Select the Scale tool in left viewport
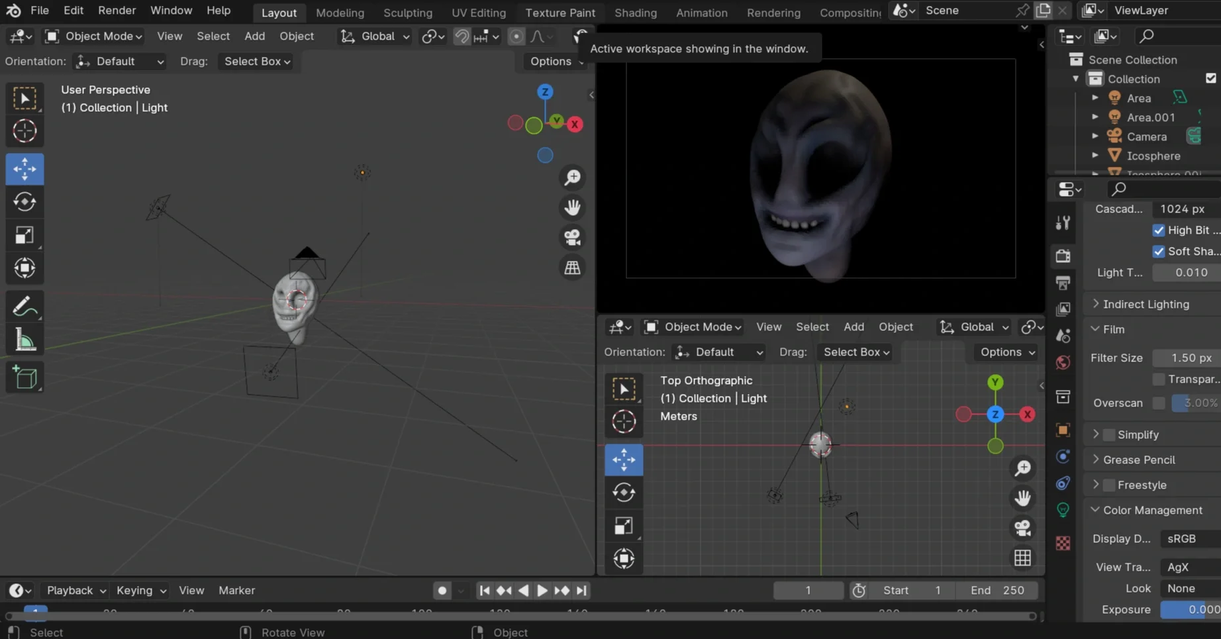The width and height of the screenshot is (1221, 639). 24,235
